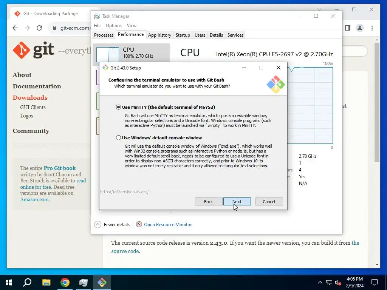Viewport: 387px width, 290px height.
Task: Click Git Setup title bar icon
Action: point(105,68)
